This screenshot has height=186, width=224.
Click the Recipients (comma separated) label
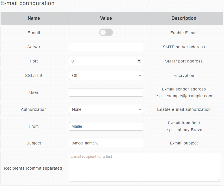(34, 168)
